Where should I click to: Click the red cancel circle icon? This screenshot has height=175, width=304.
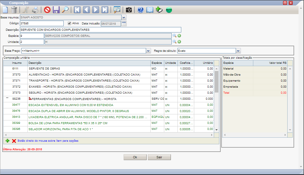pyautogui.click(x=47, y=10)
